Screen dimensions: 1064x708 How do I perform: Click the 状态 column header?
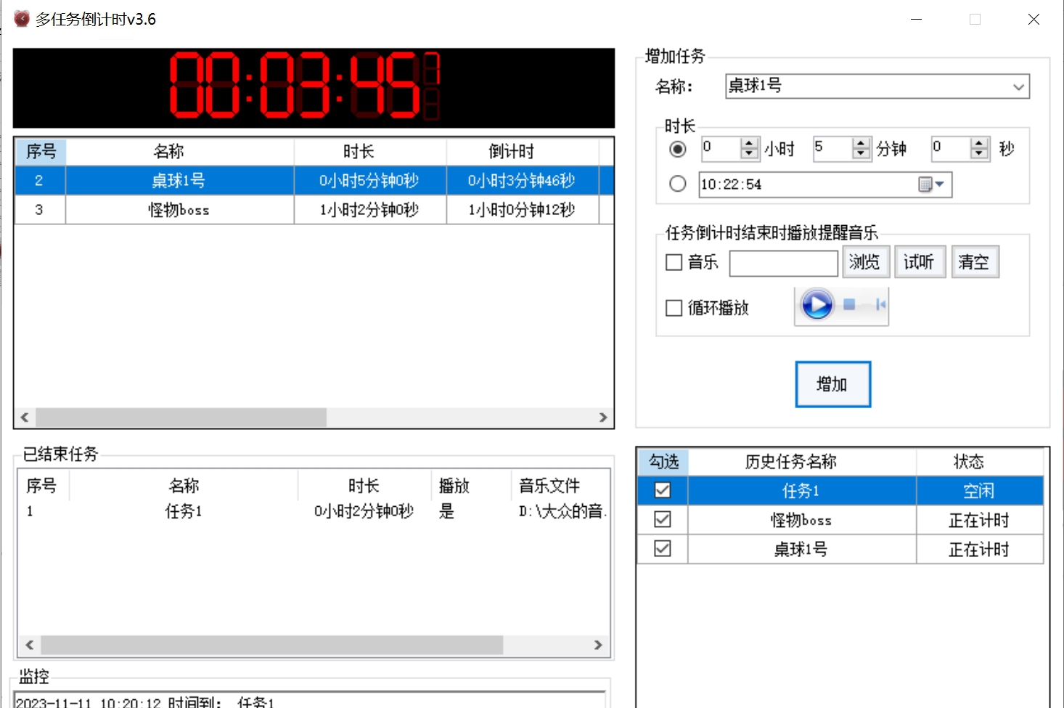click(x=980, y=462)
